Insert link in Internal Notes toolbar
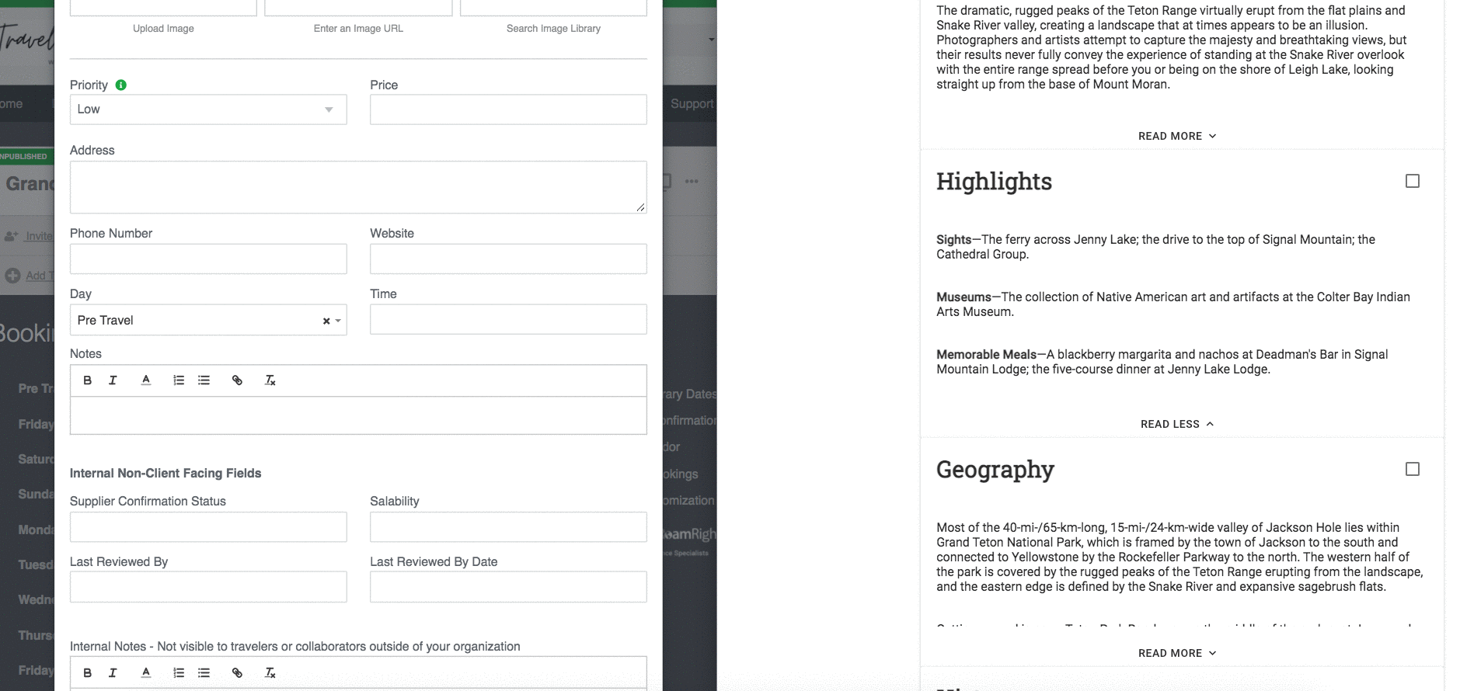Viewport: 1460px width, 691px height. tap(237, 673)
